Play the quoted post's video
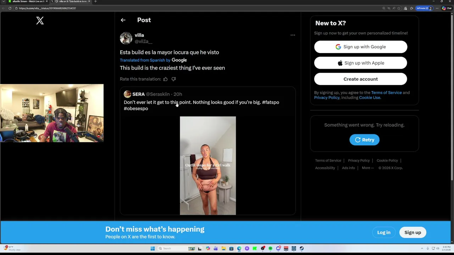Image resolution: width=454 pixels, height=255 pixels. (x=208, y=165)
